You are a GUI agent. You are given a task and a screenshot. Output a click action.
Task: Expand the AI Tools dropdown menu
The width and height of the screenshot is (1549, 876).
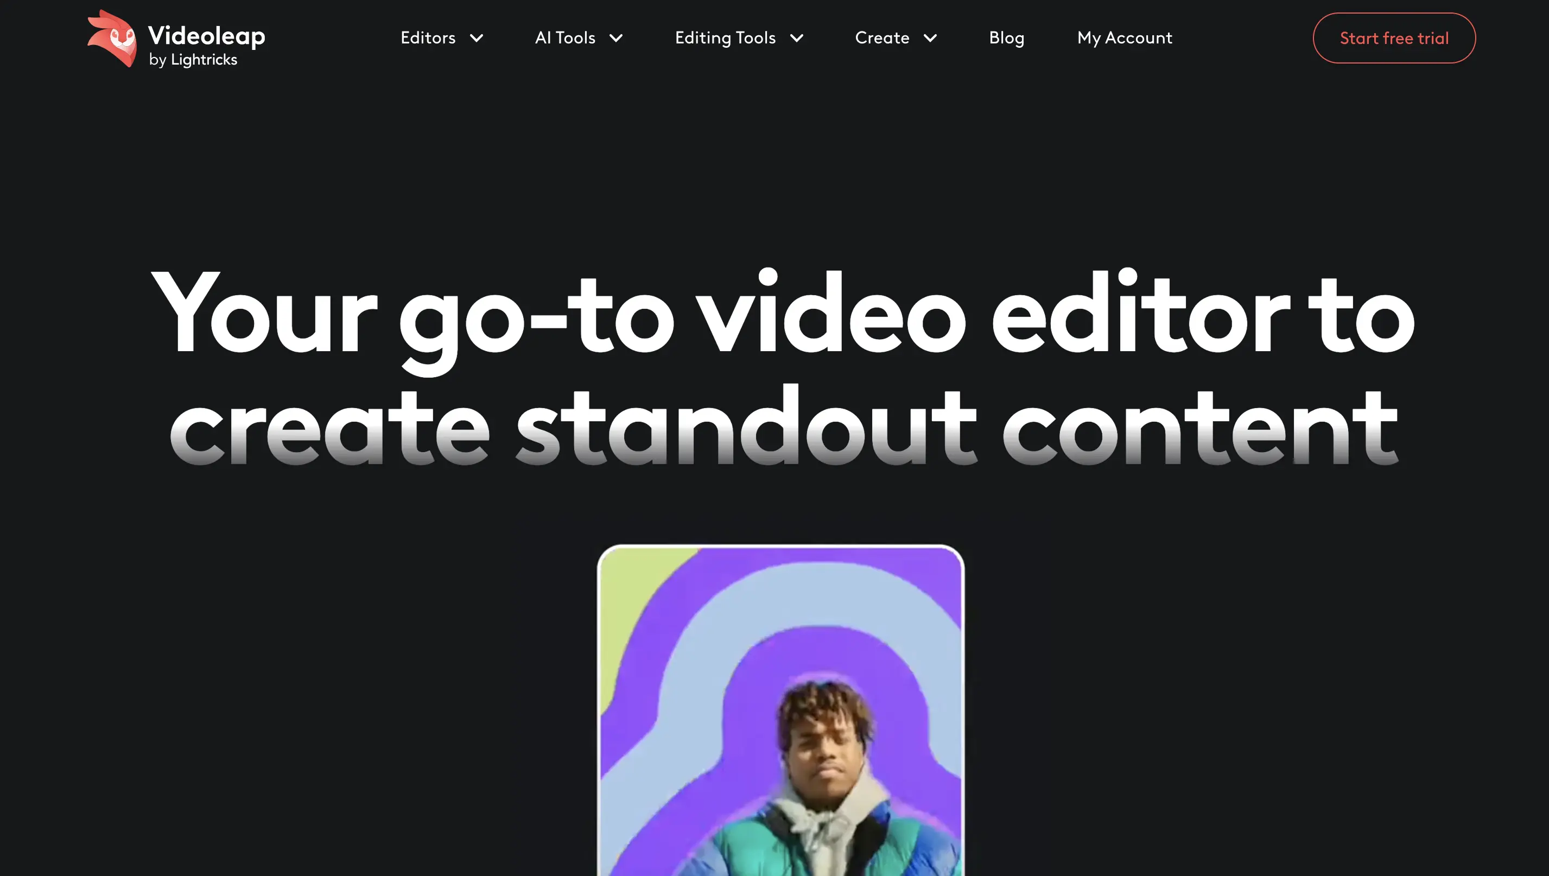pos(579,37)
